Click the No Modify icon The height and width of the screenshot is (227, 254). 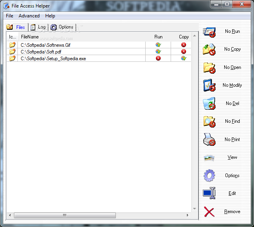click(209, 85)
